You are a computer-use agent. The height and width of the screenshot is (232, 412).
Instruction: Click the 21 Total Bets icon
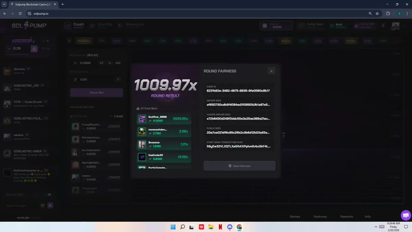click(138, 108)
